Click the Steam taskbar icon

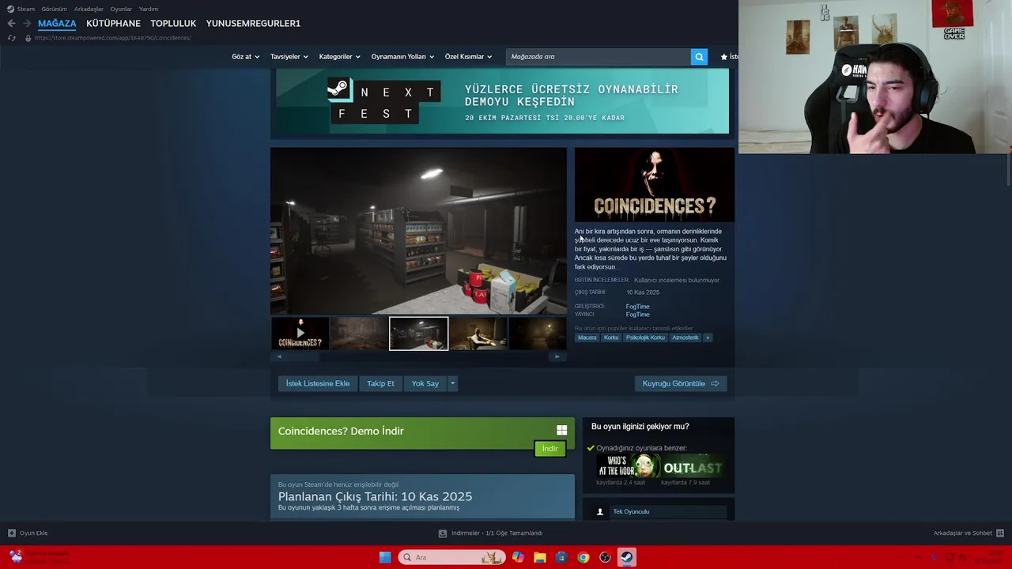(x=626, y=557)
